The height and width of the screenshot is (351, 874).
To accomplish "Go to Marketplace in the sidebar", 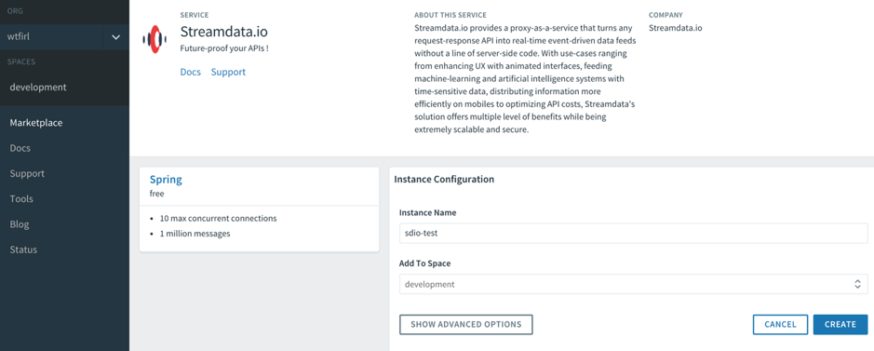I will (35, 123).
